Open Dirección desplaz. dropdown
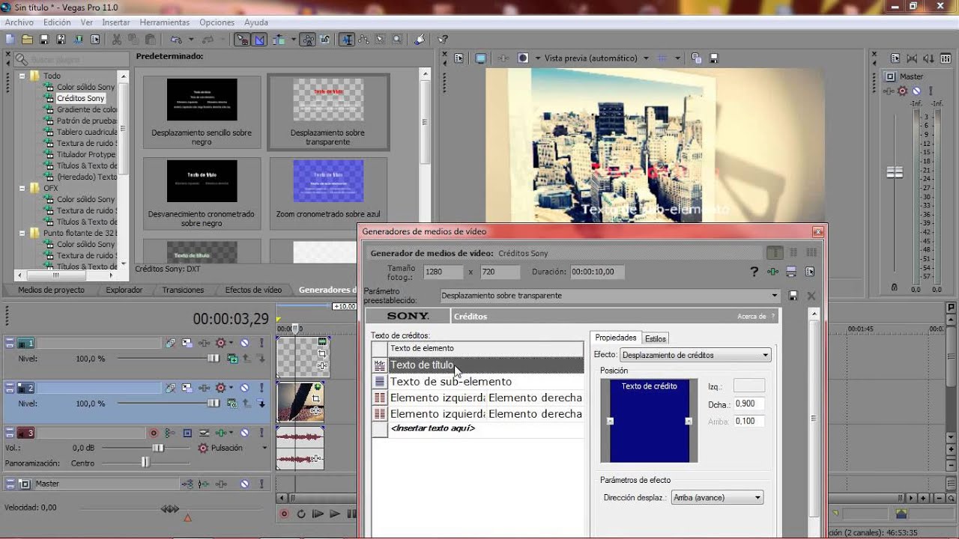The width and height of the screenshot is (959, 539). point(717,497)
